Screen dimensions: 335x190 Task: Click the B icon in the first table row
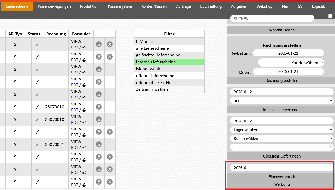98,44
